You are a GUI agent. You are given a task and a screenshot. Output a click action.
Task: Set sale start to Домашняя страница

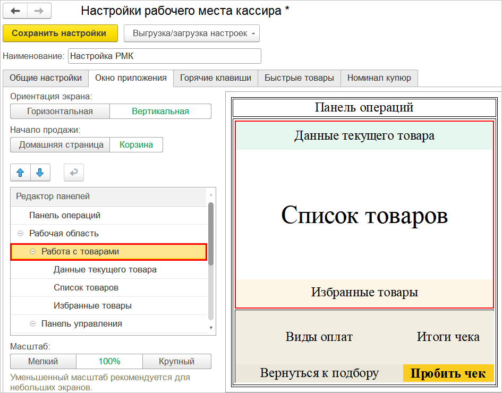tap(60, 145)
